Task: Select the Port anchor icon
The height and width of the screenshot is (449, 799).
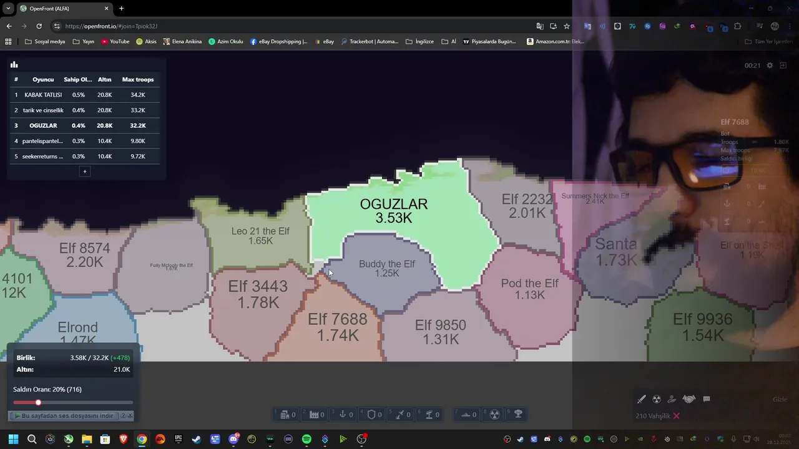Action: tap(342, 415)
